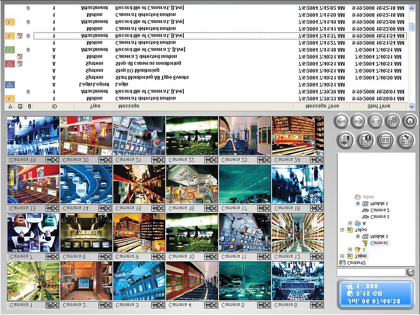This screenshot has height=315, width=420.
Task: Collapse subscriber A under Tokyo
Action: (x=350, y=223)
